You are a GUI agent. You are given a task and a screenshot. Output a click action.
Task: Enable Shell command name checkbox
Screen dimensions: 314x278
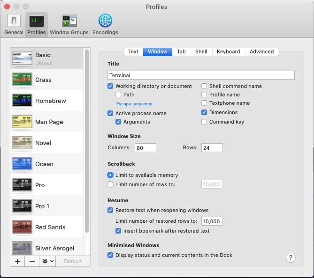pyautogui.click(x=204, y=86)
